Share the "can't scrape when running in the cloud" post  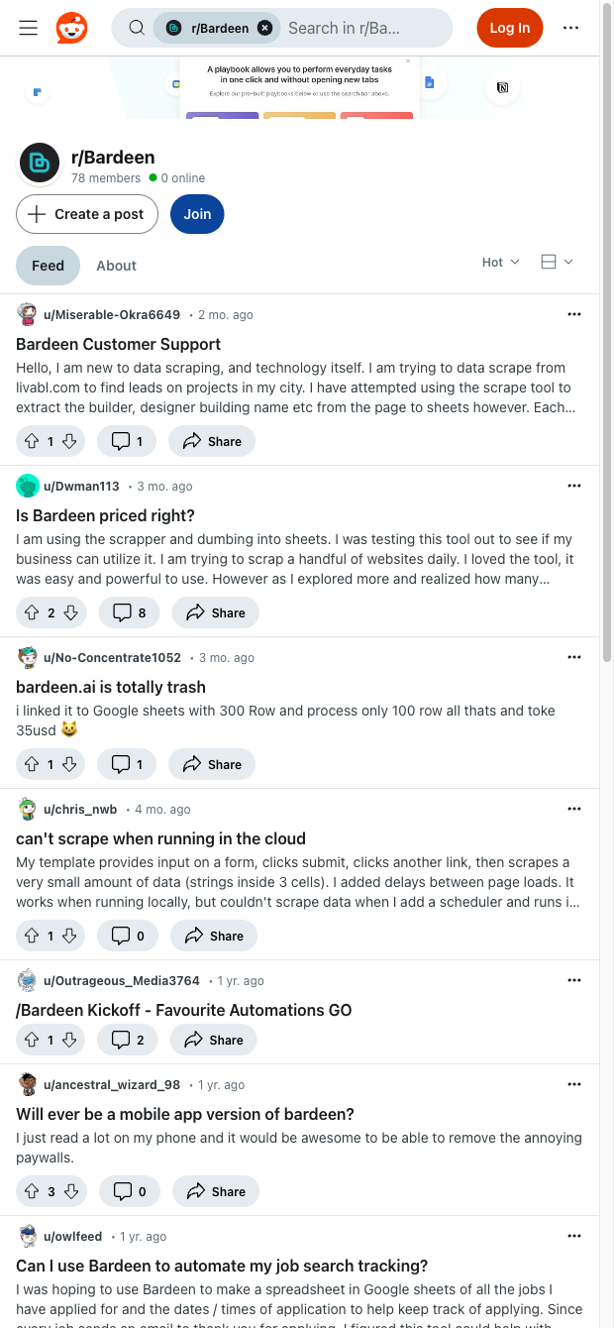click(x=213, y=936)
